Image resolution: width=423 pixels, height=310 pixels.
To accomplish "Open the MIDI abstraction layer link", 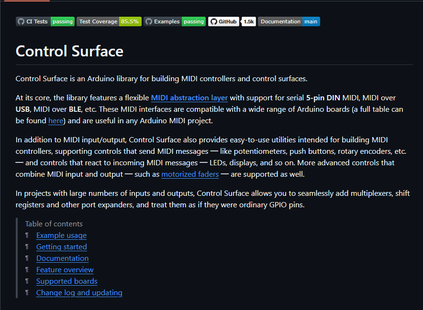I will coord(189,97).
